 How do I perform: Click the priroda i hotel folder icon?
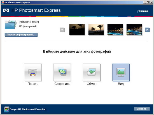click(x=11, y=25)
